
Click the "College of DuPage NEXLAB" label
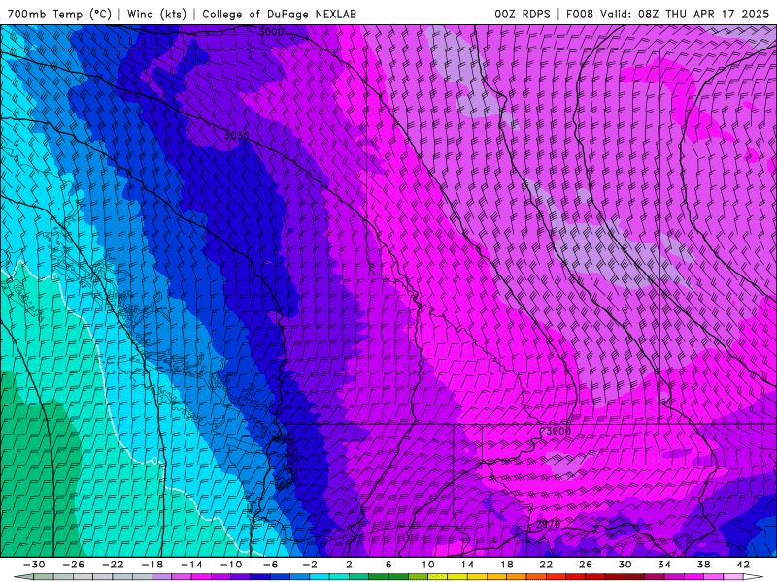click(279, 14)
